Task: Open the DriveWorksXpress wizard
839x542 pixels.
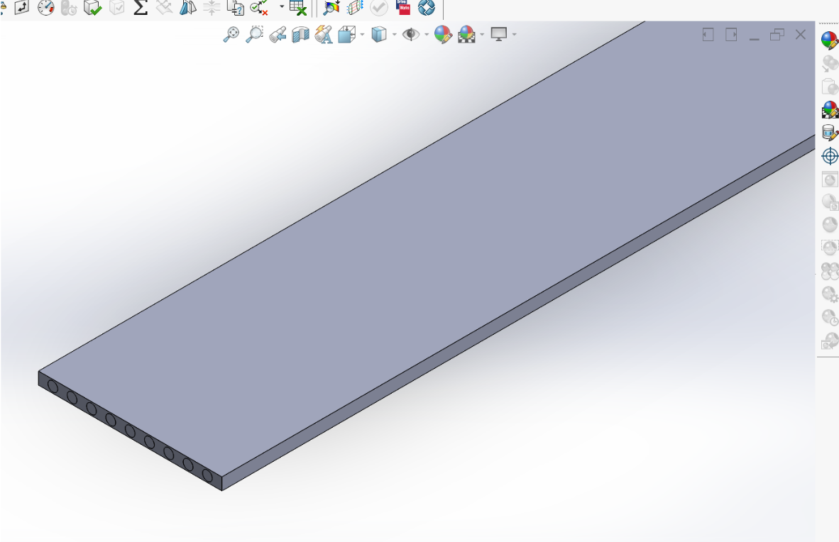Action: [x=403, y=7]
